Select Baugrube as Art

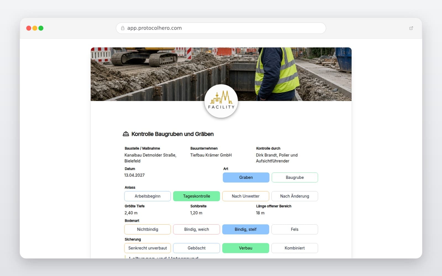295,177
